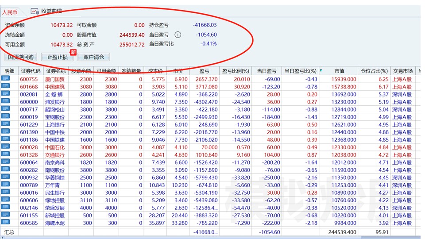Select stock name 荣盛发展
This screenshot has width=425, height=239.
(55, 208)
